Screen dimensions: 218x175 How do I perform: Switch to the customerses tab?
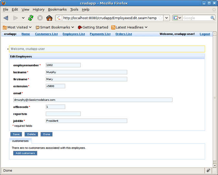(x=20, y=141)
